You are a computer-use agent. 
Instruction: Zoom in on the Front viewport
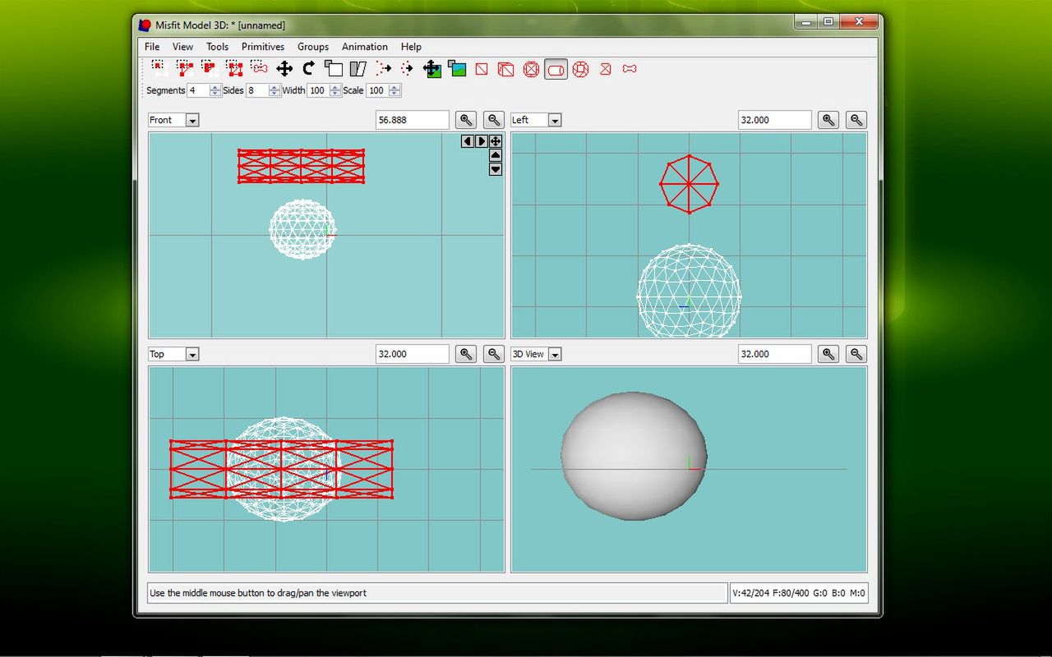click(x=465, y=119)
